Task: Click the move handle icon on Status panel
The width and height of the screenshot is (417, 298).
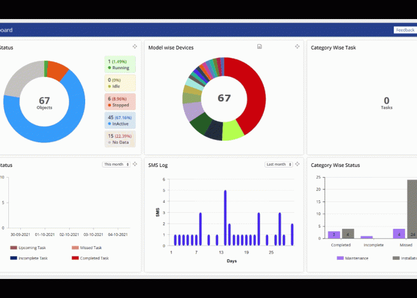Action: coord(135,47)
